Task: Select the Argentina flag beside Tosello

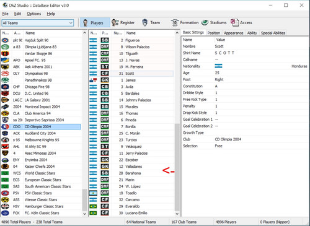Action: coord(93,193)
